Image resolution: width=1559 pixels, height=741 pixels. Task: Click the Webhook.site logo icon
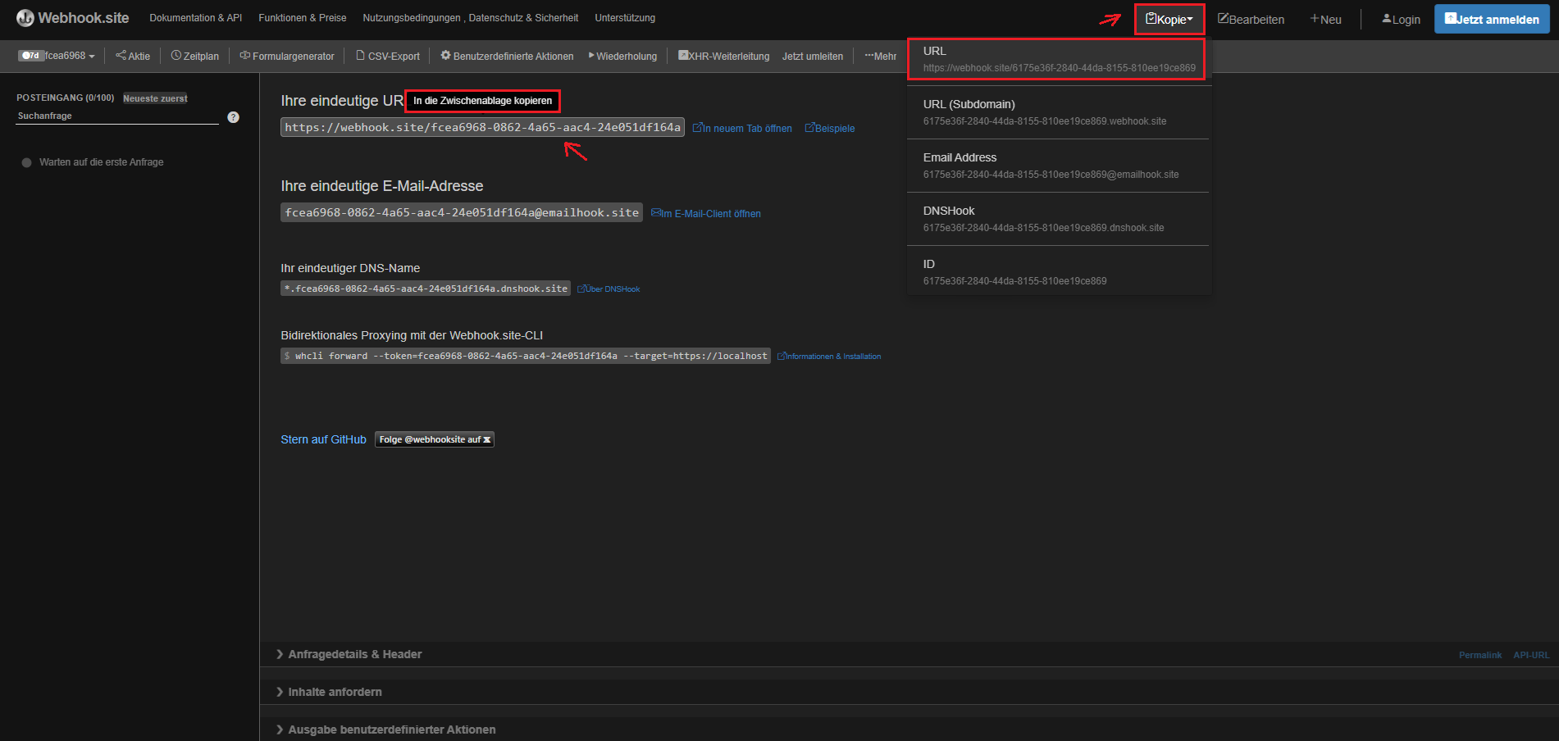(25, 18)
